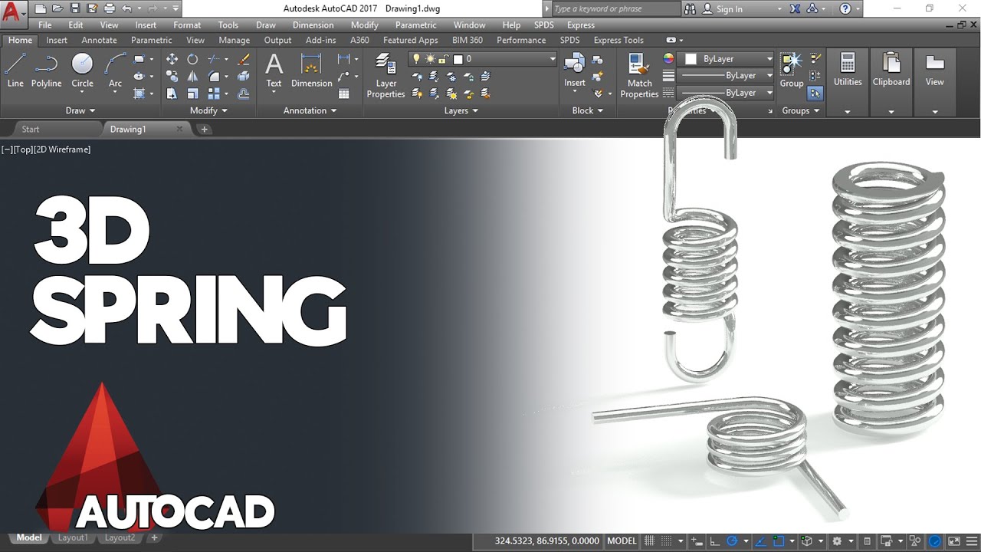Open the File menu
981x552 pixels.
tap(45, 25)
